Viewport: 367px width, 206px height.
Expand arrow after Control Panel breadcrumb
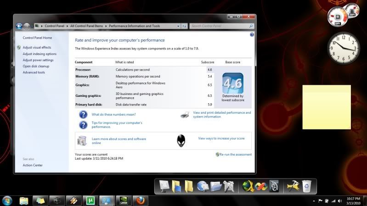[67, 26]
